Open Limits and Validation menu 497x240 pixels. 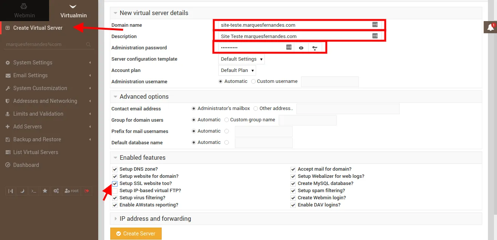[38, 114]
